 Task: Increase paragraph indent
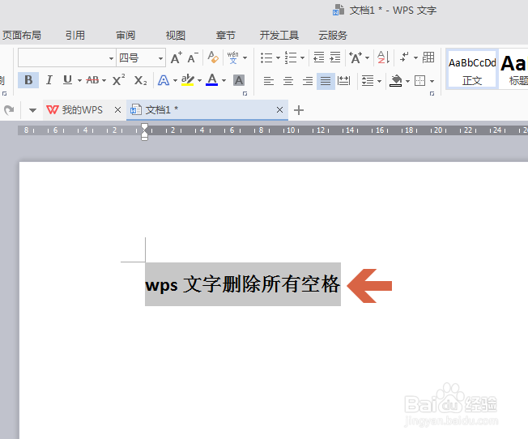tap(335, 58)
